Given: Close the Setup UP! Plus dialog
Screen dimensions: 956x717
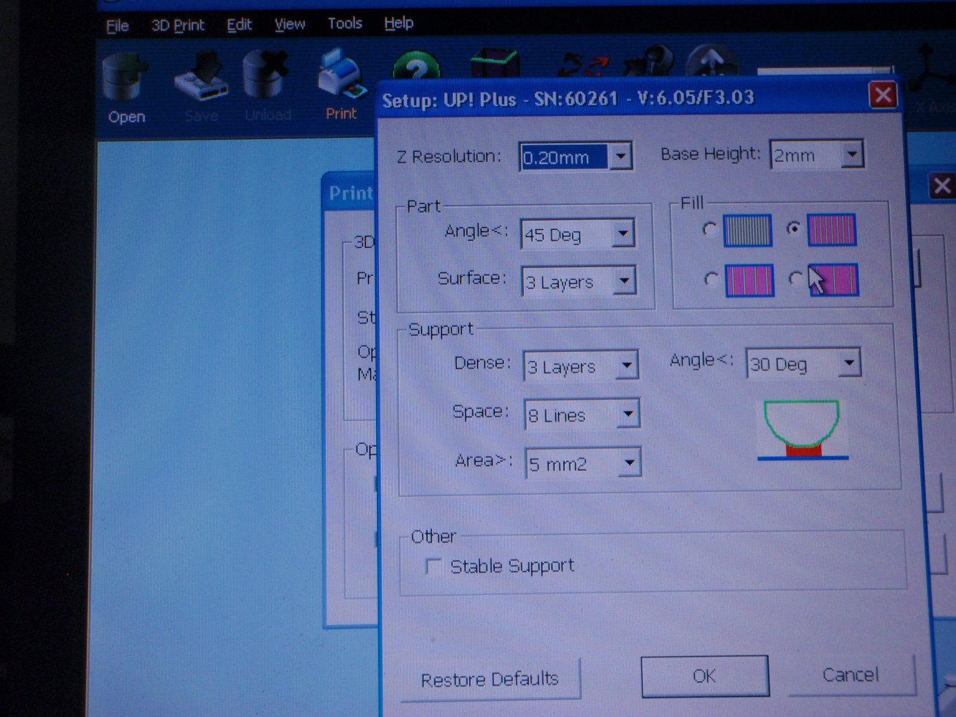Looking at the screenshot, I should point(884,95).
